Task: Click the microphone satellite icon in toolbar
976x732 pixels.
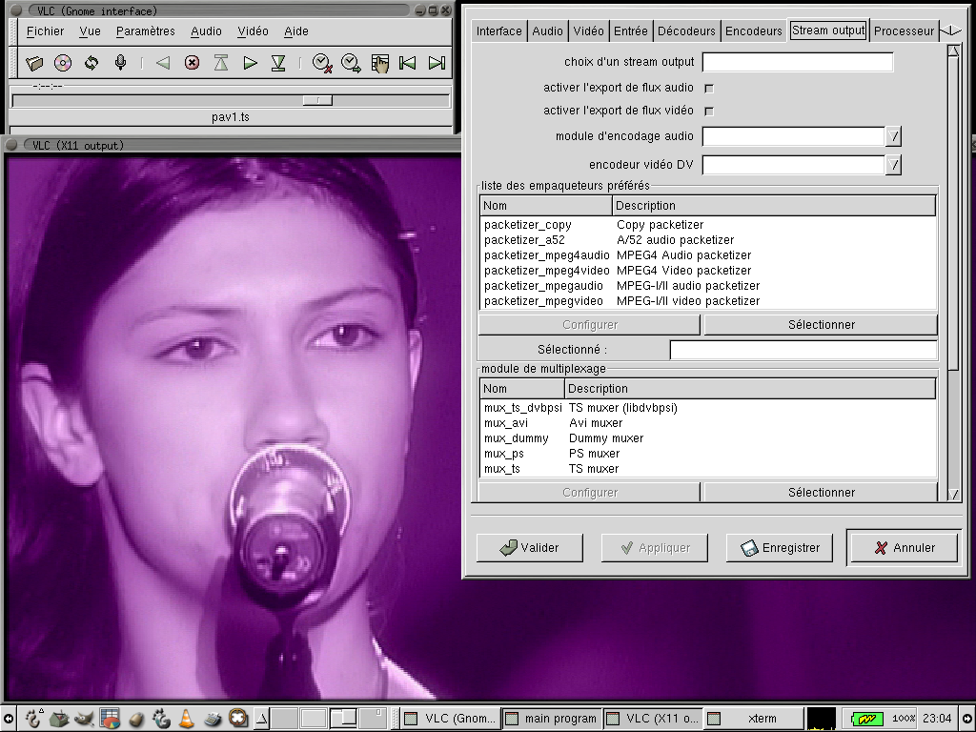Action: coord(120,63)
